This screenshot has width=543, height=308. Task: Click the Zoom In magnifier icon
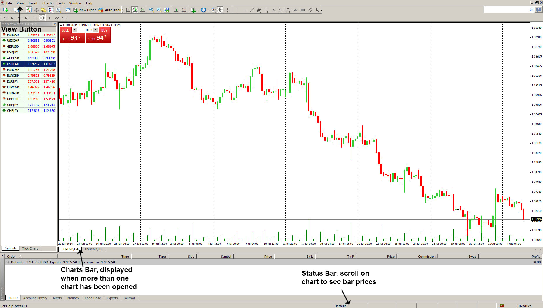click(152, 10)
